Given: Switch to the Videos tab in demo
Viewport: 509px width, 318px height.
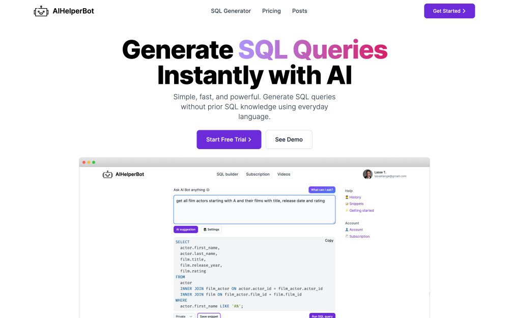Looking at the screenshot, I should coord(284,174).
